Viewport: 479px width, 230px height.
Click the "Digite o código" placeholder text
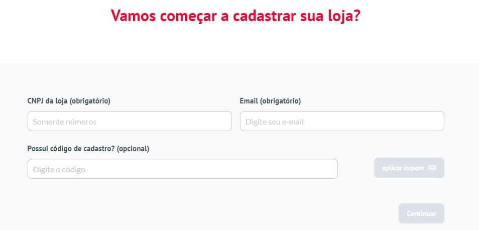59,169
